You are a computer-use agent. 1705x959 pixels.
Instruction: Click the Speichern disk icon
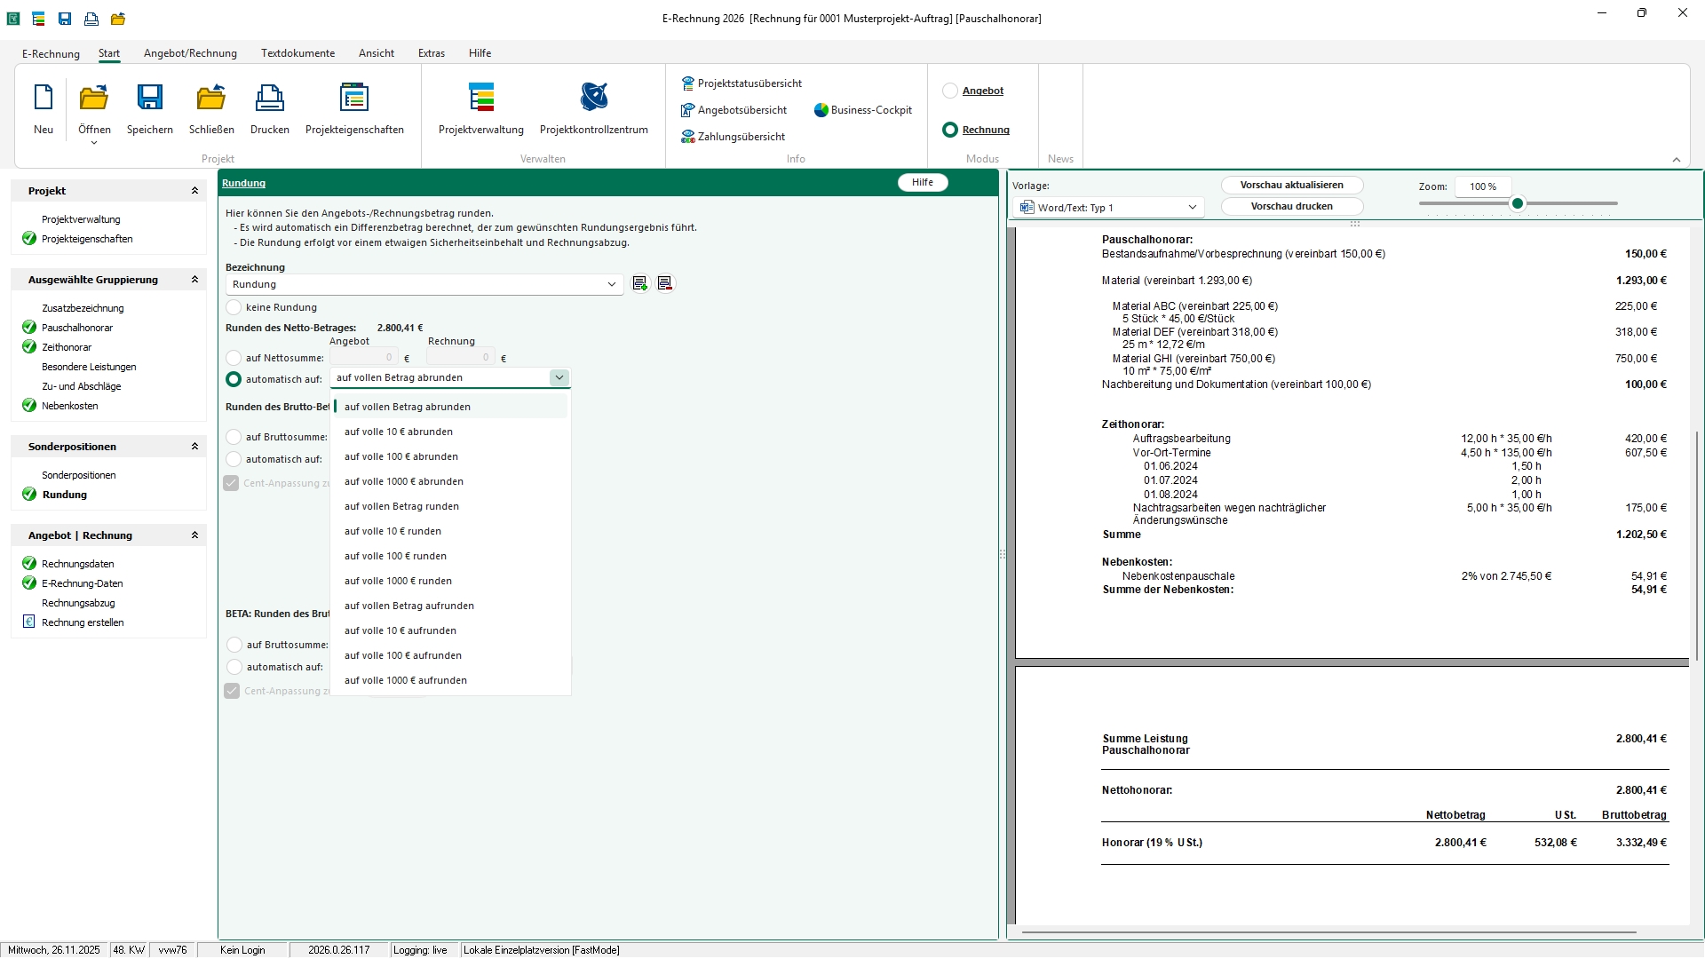pyautogui.click(x=149, y=98)
